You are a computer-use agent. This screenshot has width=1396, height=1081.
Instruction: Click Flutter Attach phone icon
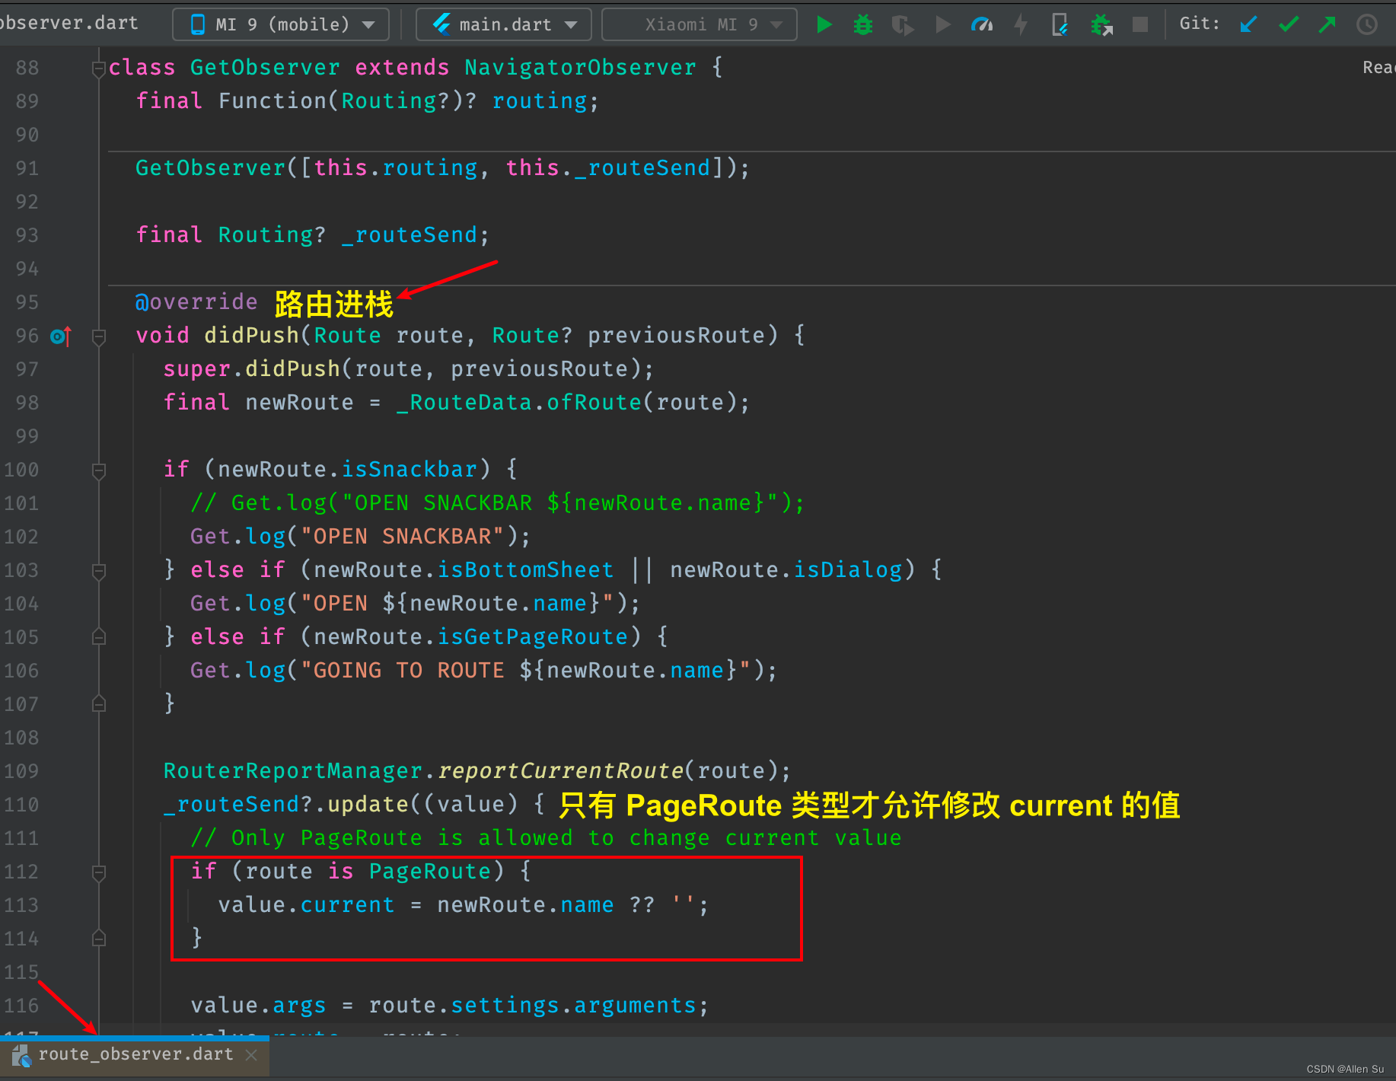tap(1060, 24)
